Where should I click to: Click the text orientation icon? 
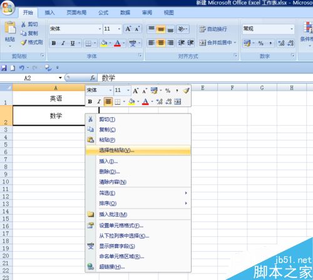[182, 29]
